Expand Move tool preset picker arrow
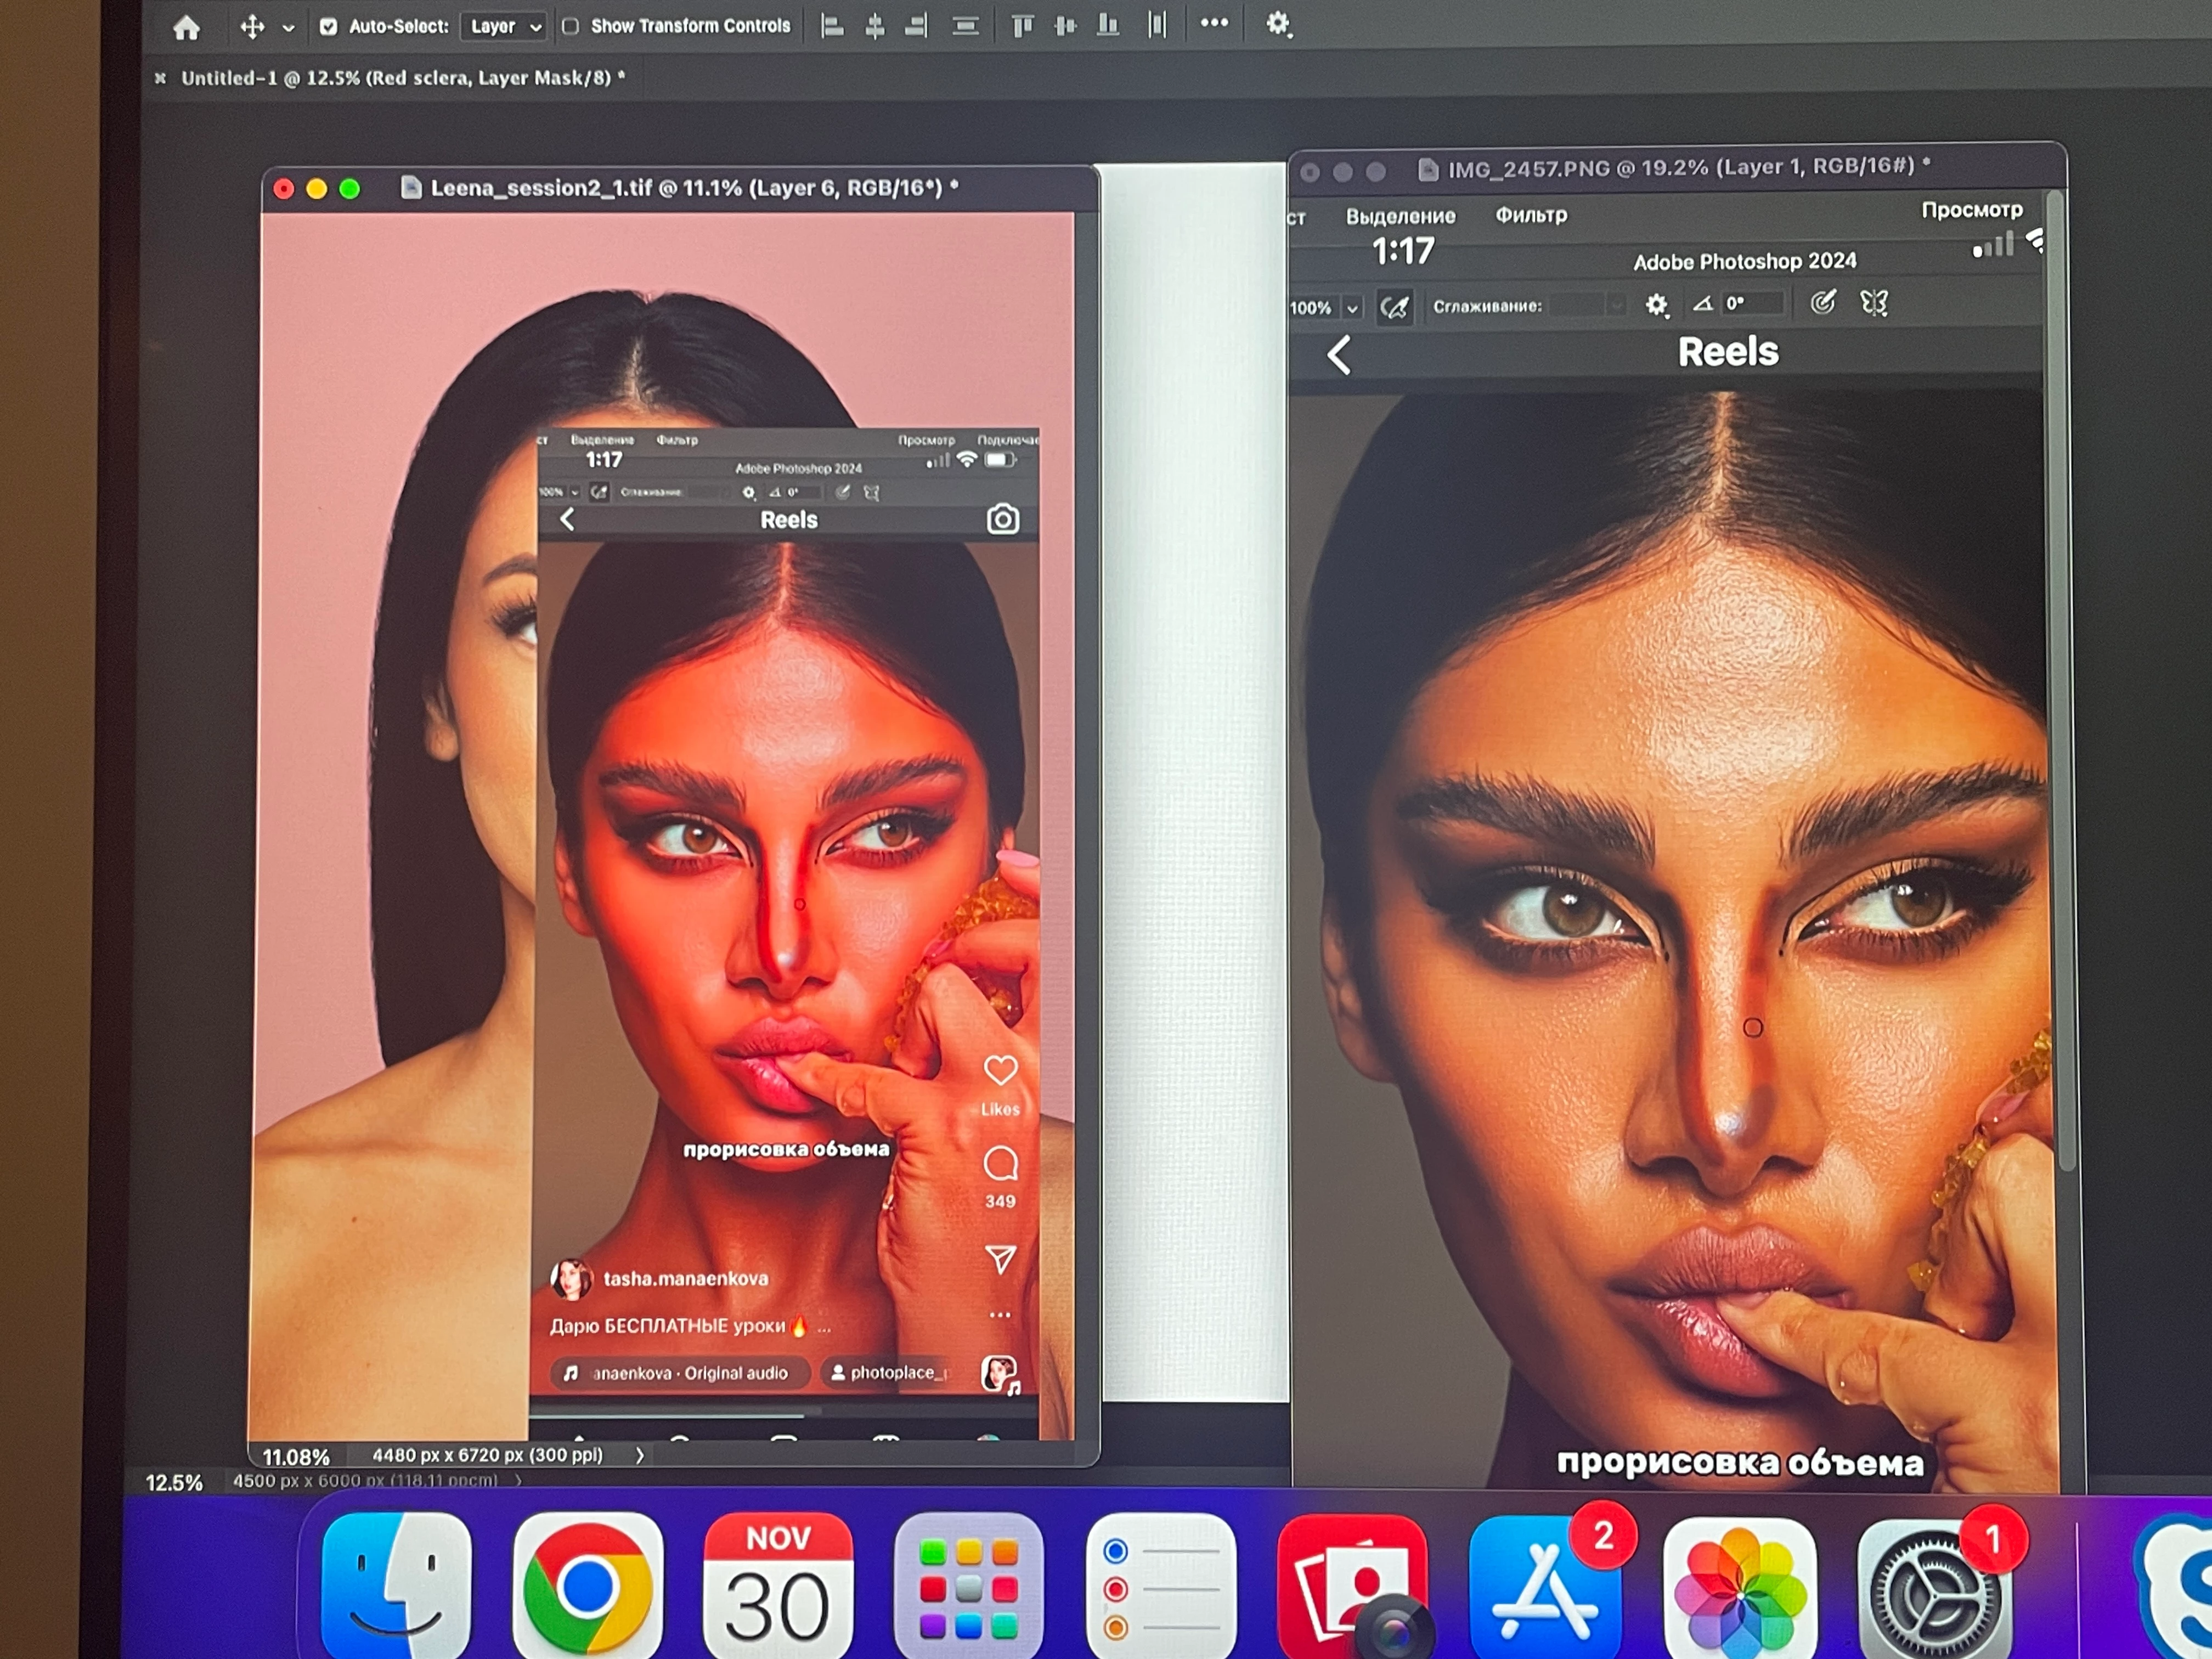 coord(288,28)
